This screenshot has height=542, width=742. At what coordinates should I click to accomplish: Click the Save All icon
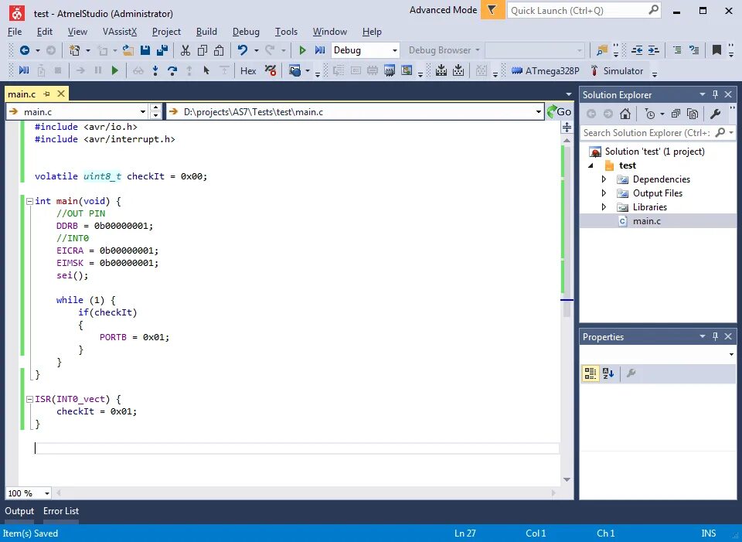[x=162, y=50]
